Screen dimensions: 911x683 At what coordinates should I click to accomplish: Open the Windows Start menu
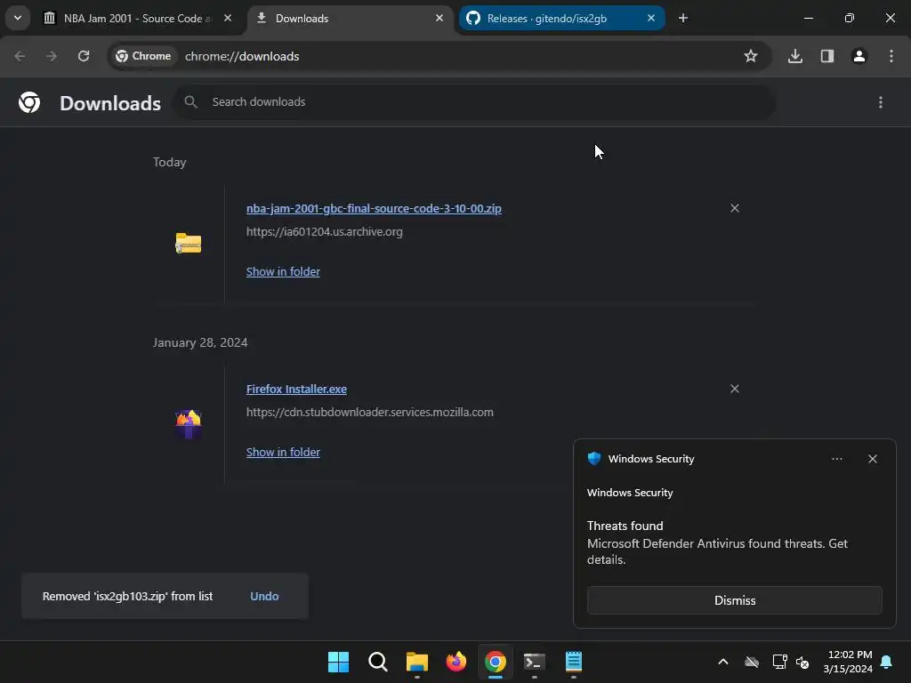click(x=339, y=662)
